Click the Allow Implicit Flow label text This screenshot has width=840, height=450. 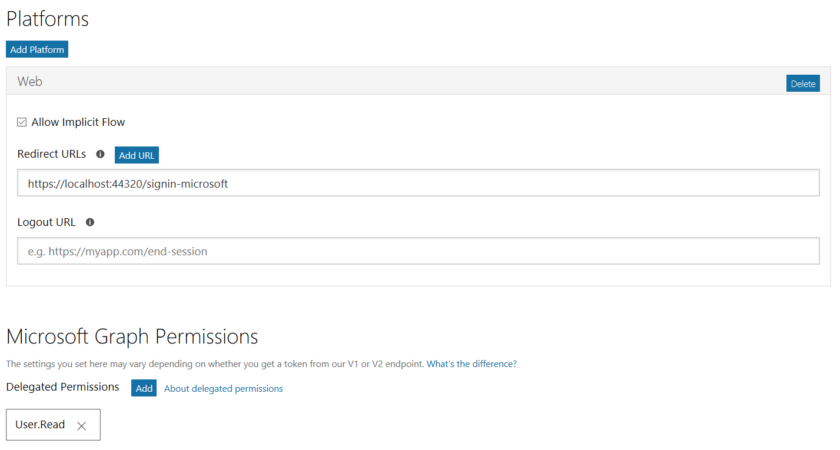78,122
